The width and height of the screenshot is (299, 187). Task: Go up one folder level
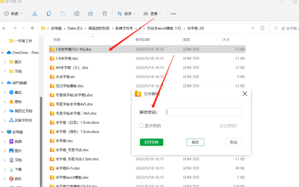(x=32, y=28)
